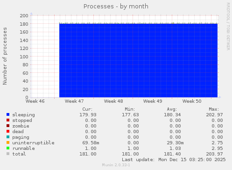The image size is (232, 170).
Task: Click total average value 181.40
Action: pyautogui.click(x=172, y=154)
